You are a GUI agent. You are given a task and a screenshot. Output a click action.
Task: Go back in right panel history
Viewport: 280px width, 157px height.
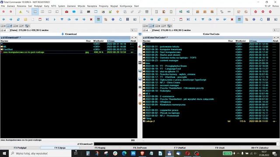[x=144, y=19]
